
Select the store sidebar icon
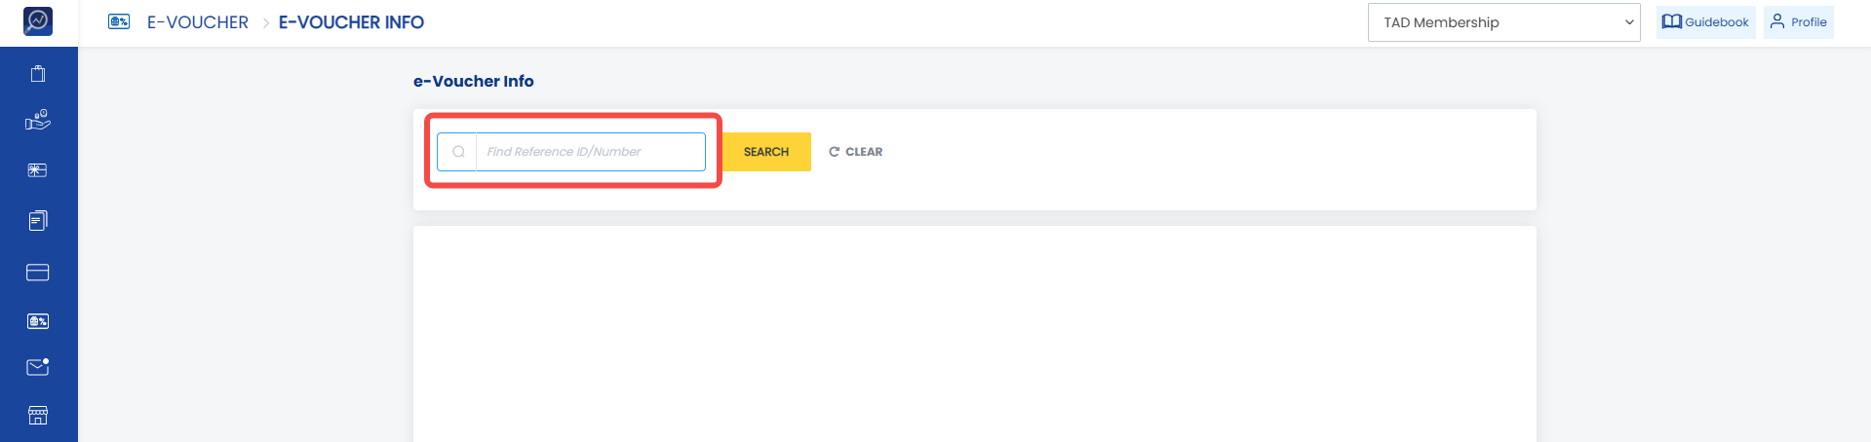click(x=38, y=416)
